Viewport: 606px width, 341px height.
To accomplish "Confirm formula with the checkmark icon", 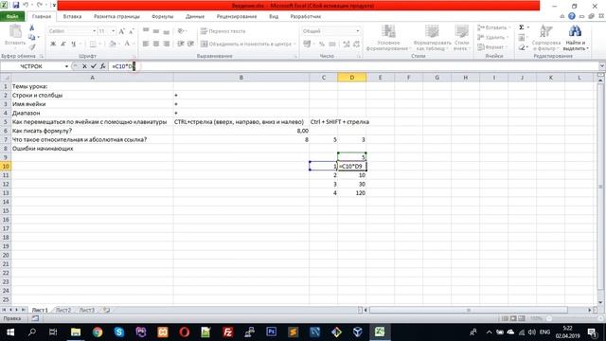I will [x=94, y=66].
